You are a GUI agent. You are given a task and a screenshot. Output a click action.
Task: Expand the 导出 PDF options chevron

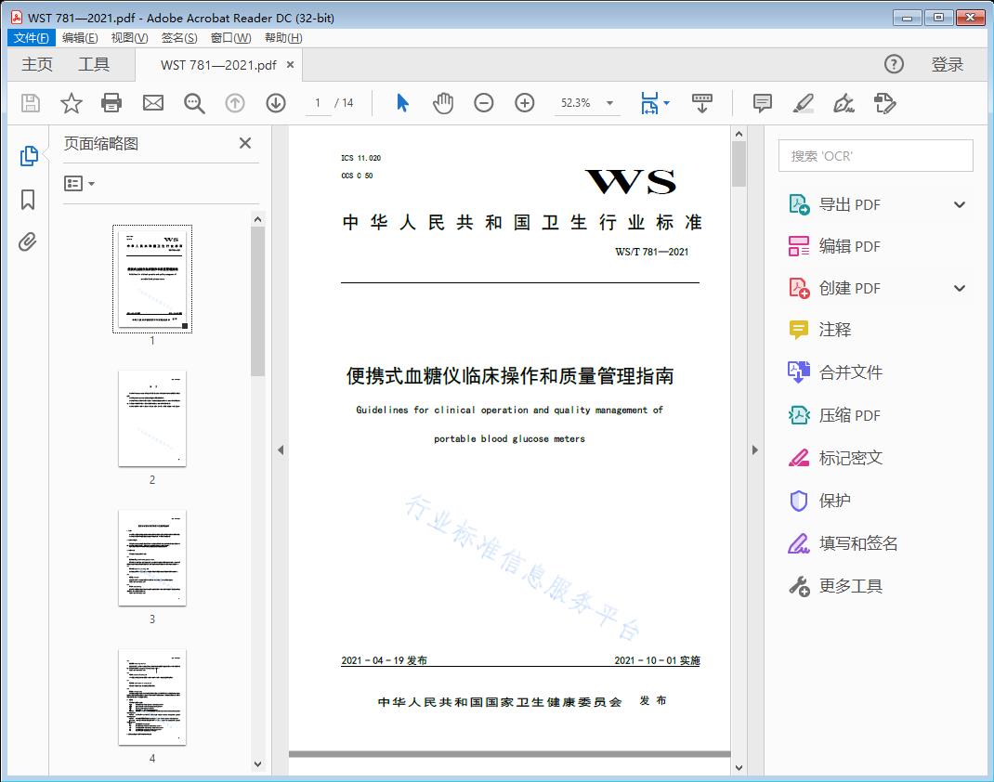tap(959, 203)
